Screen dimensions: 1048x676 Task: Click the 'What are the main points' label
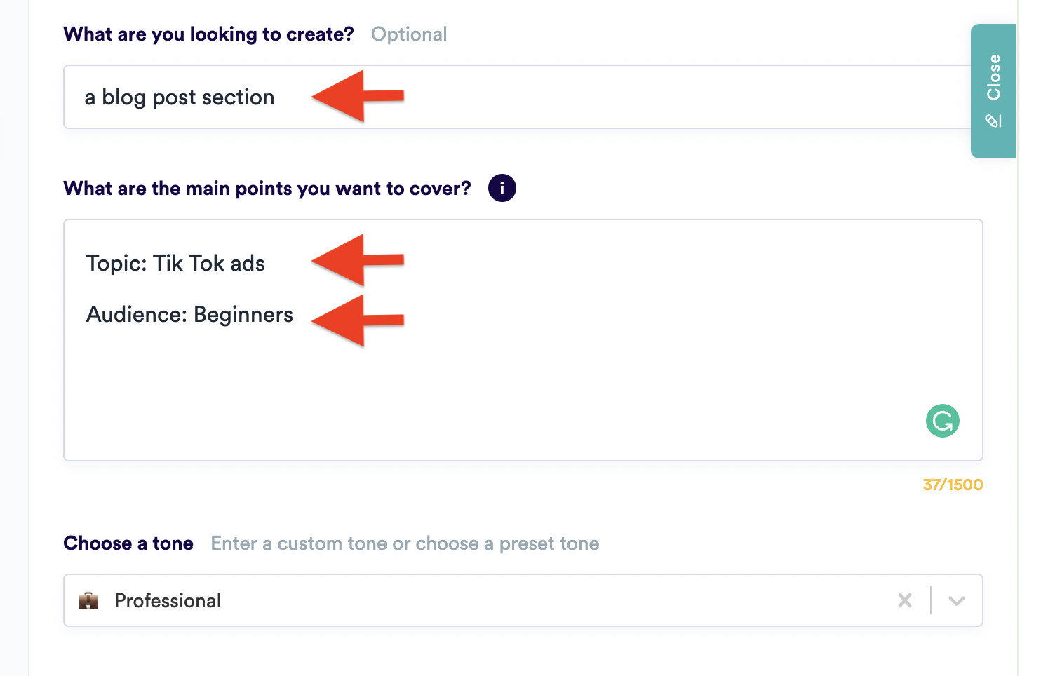pos(267,189)
